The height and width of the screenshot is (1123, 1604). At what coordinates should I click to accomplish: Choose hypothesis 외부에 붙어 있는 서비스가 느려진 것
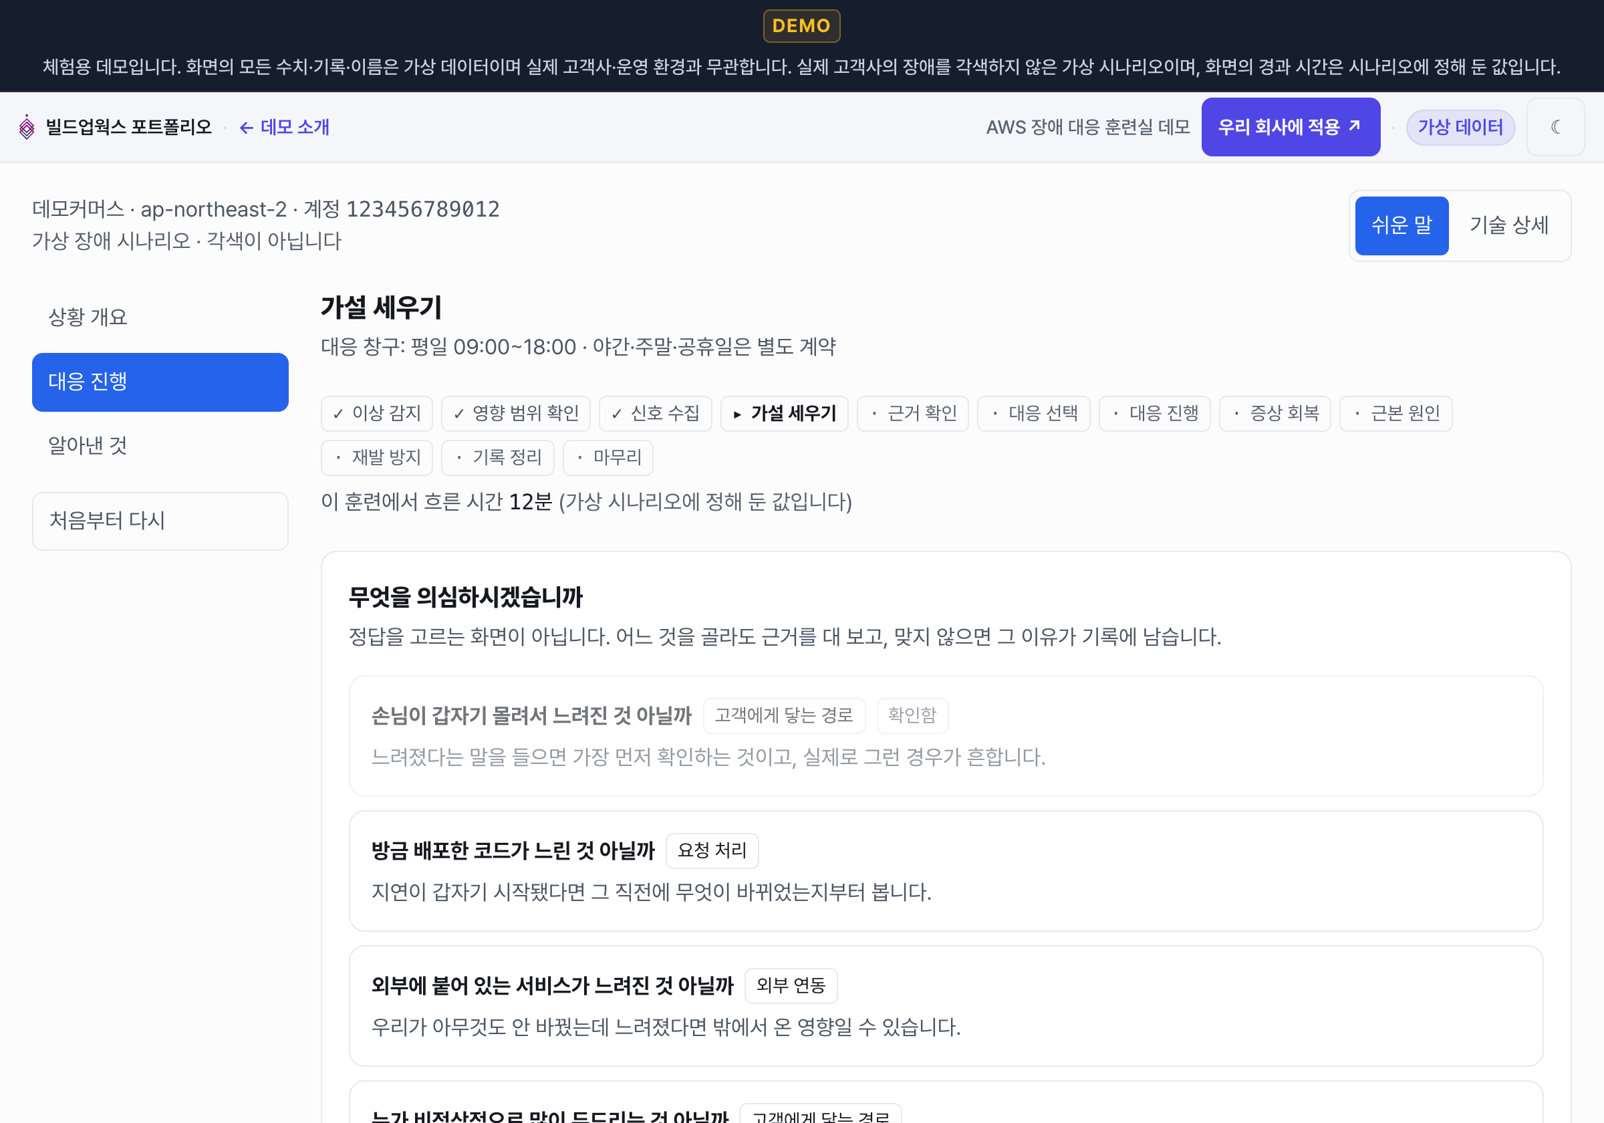pyautogui.click(x=946, y=1005)
